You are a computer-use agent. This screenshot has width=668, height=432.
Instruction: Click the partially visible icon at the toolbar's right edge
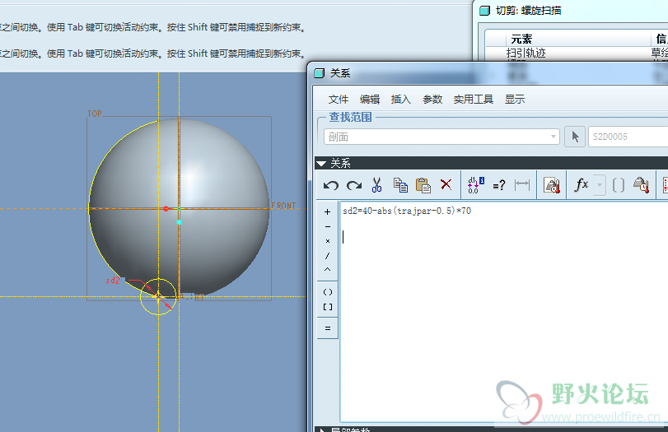[x=665, y=185]
